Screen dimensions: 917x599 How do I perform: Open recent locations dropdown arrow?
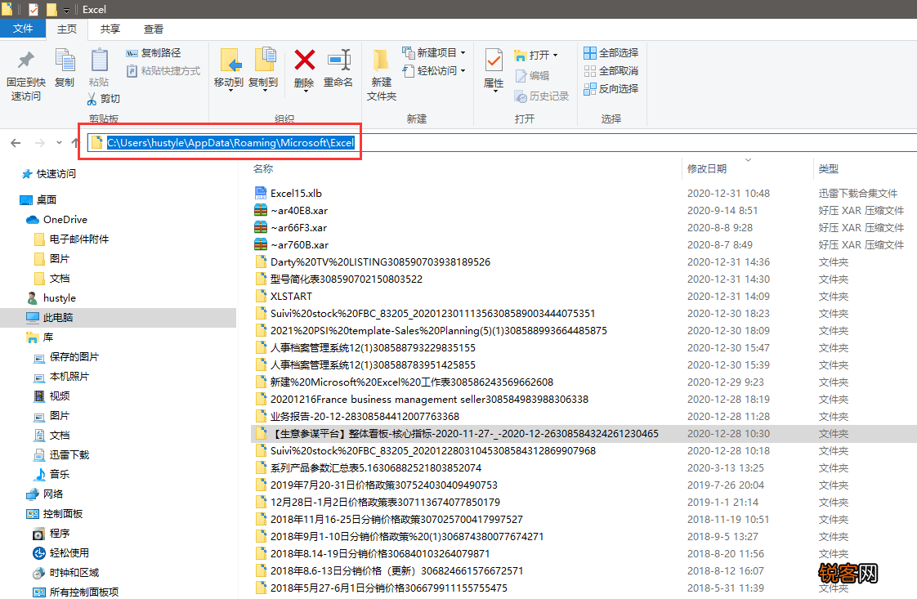59,143
